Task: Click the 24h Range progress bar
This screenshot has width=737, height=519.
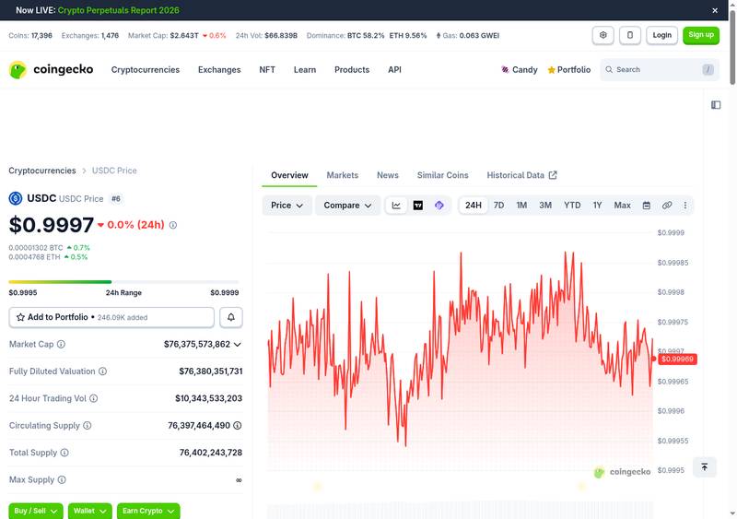Action: (123, 282)
